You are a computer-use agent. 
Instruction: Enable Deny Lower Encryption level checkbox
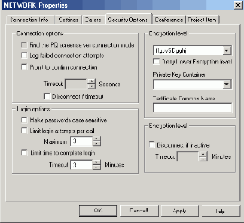pos(156,61)
